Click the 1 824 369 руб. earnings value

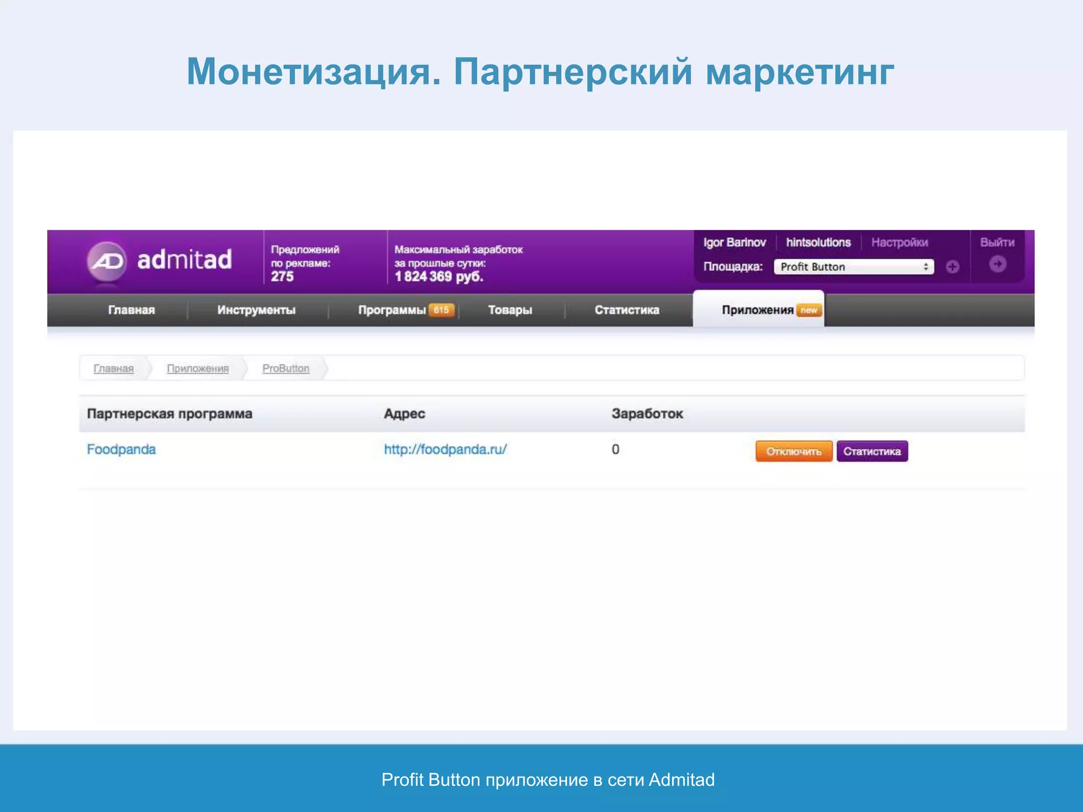pyautogui.click(x=439, y=276)
